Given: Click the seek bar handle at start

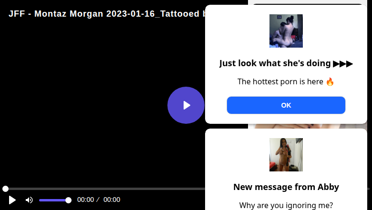Looking at the screenshot, I should (x=5, y=189).
